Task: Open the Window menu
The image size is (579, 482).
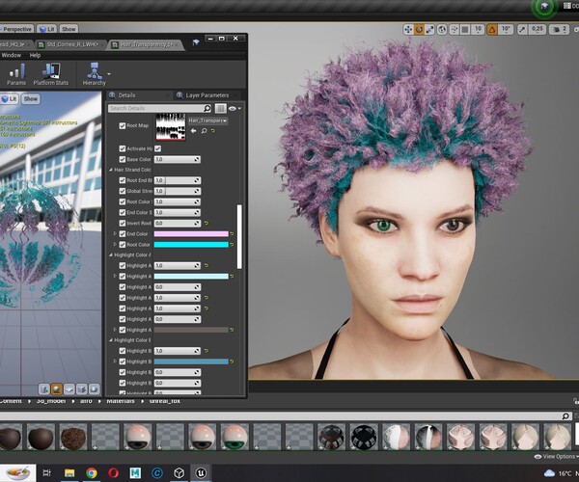Action: (11, 55)
